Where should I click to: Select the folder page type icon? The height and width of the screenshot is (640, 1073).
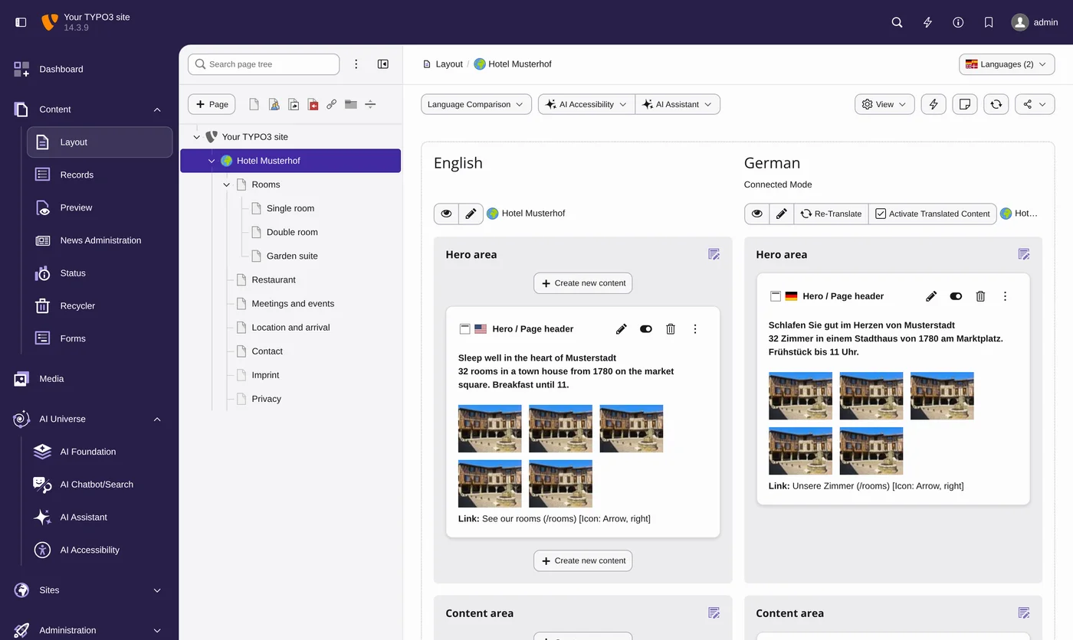tap(351, 104)
